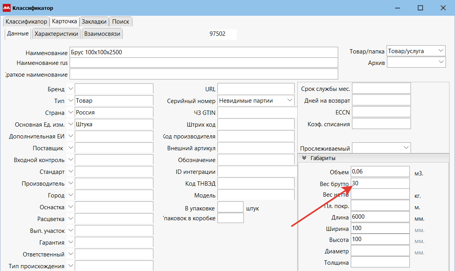The height and width of the screenshot is (271, 455).
Task: Expand the Город dropdown arrow
Action: click(70, 195)
